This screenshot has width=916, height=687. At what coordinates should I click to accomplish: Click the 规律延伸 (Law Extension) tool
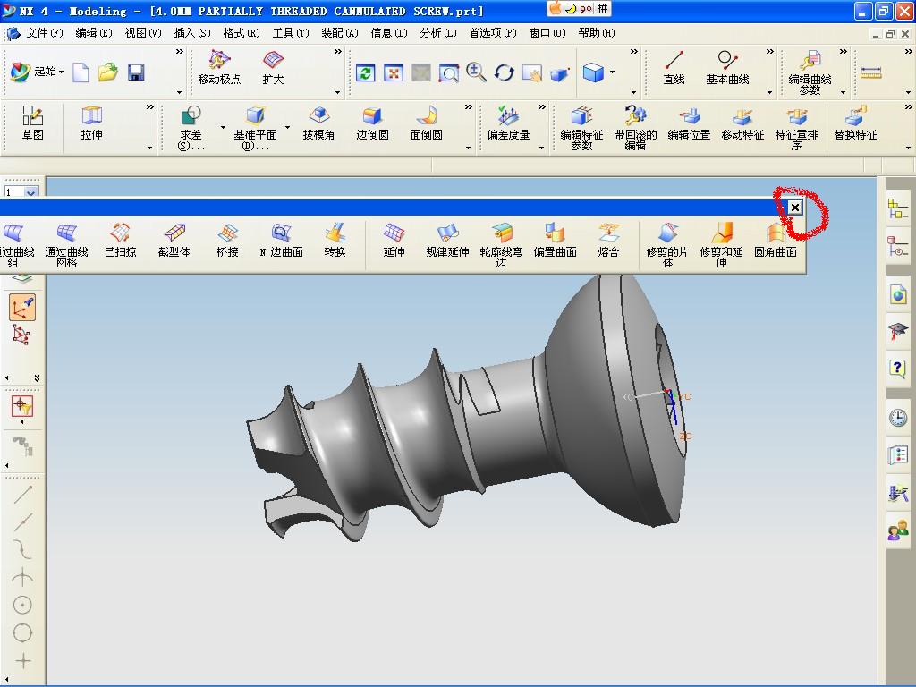pyautogui.click(x=447, y=240)
